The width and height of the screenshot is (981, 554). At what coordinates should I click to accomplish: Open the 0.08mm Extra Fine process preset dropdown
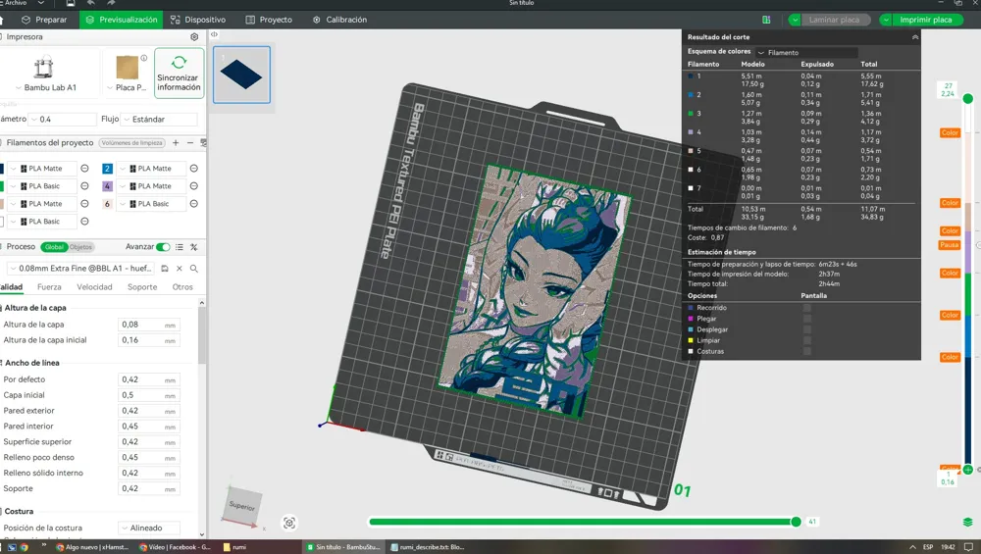point(81,269)
